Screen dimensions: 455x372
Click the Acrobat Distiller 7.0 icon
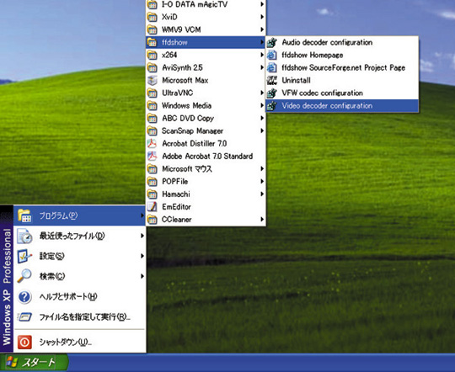pyautogui.click(x=152, y=144)
